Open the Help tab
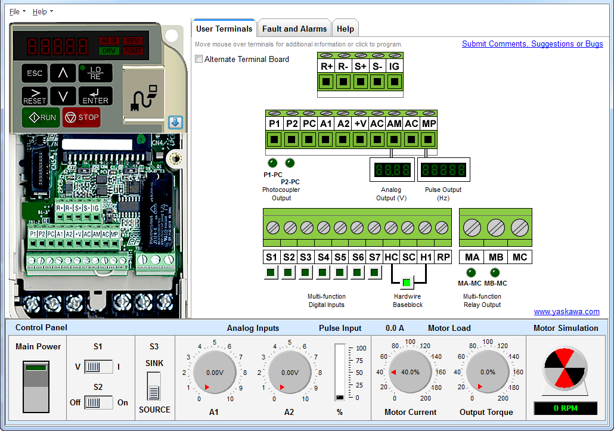The height and width of the screenshot is (431, 614). (345, 29)
